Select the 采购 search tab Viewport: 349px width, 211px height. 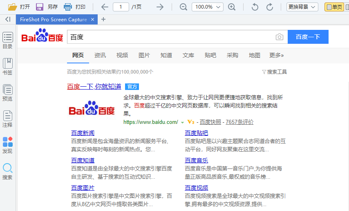[x=233, y=55]
